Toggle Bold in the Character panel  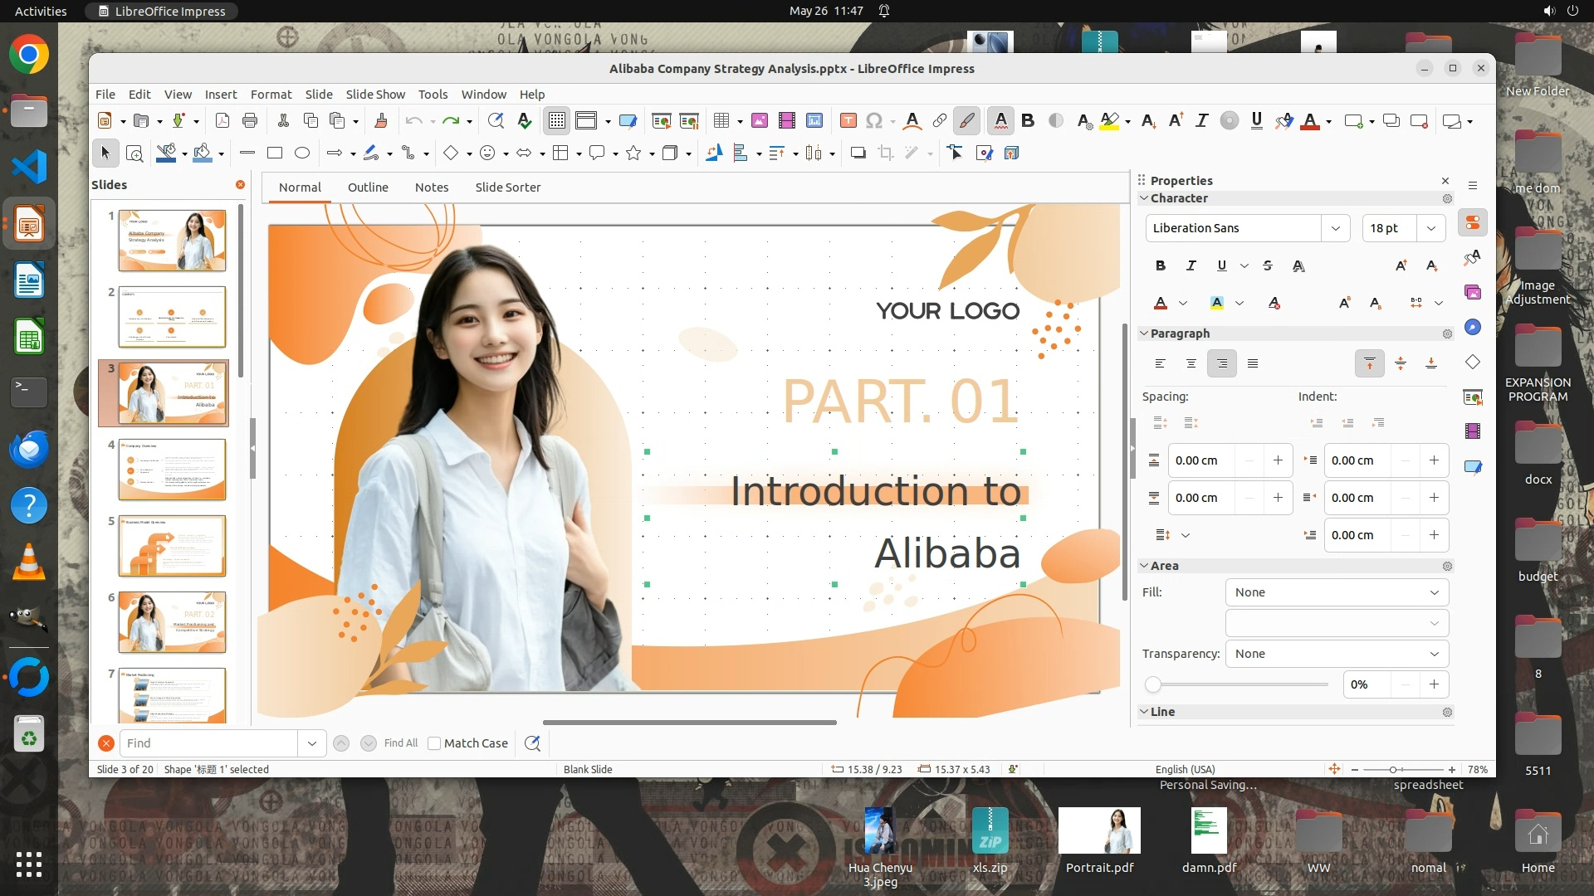pos(1161,265)
